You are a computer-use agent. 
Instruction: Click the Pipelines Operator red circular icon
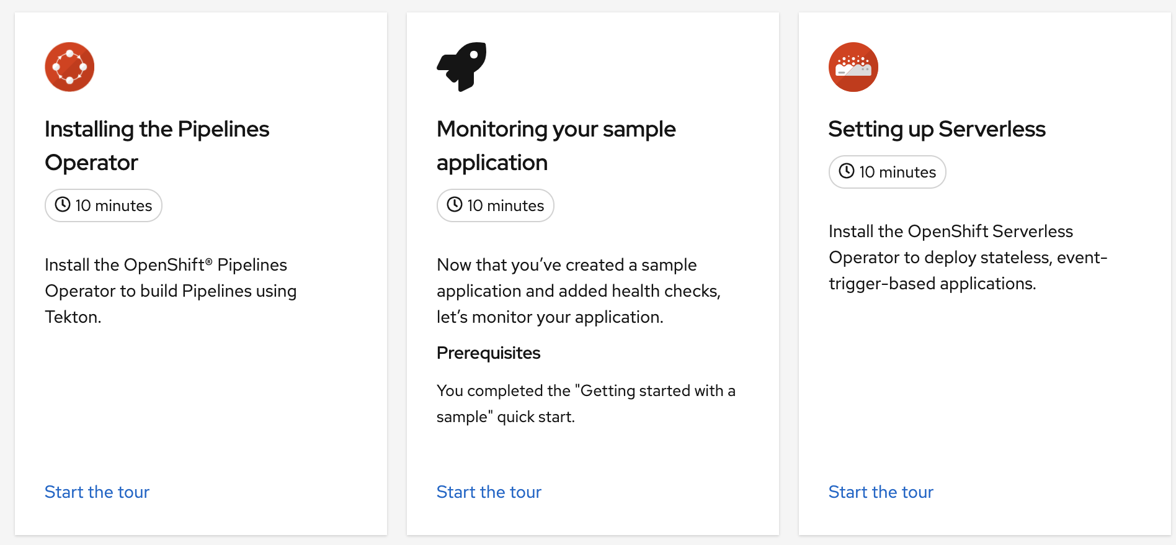tap(69, 67)
